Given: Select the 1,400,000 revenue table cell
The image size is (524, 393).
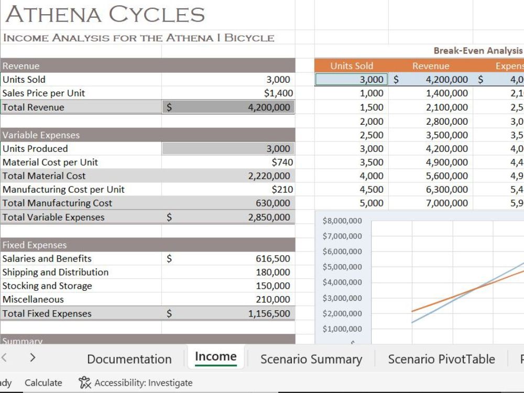Looking at the screenshot, I should [431, 93].
